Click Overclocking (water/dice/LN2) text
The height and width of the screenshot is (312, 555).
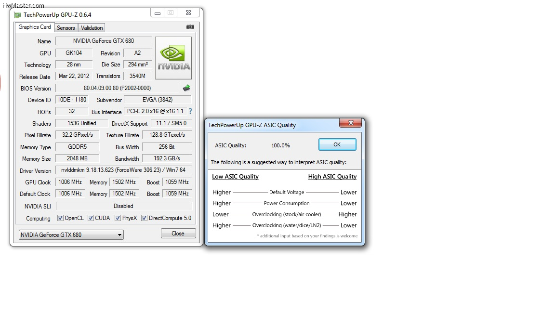(x=287, y=225)
